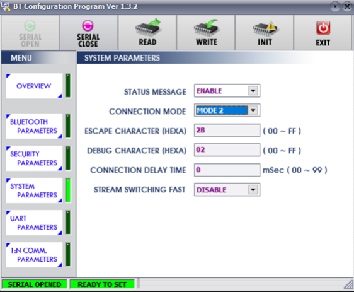This screenshot has width=354, height=292.
Task: Click the SYSTEM PARAMETERS header title
Action: pos(122,58)
